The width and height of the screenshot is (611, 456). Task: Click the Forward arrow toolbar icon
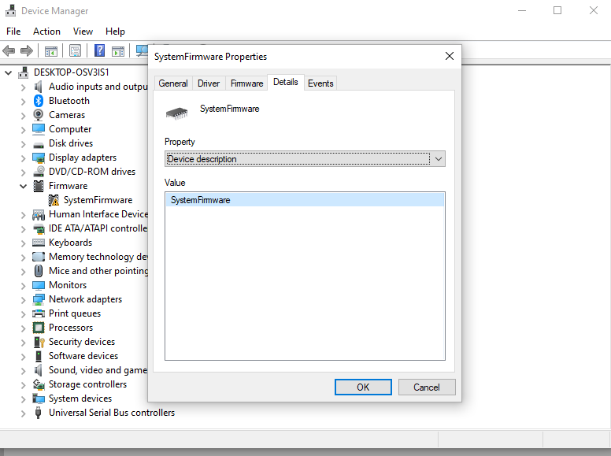pyautogui.click(x=27, y=51)
